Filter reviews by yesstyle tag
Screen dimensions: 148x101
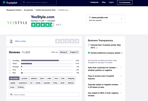click(47, 83)
